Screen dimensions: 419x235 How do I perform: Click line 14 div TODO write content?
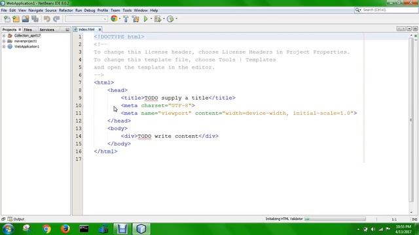click(x=170, y=136)
